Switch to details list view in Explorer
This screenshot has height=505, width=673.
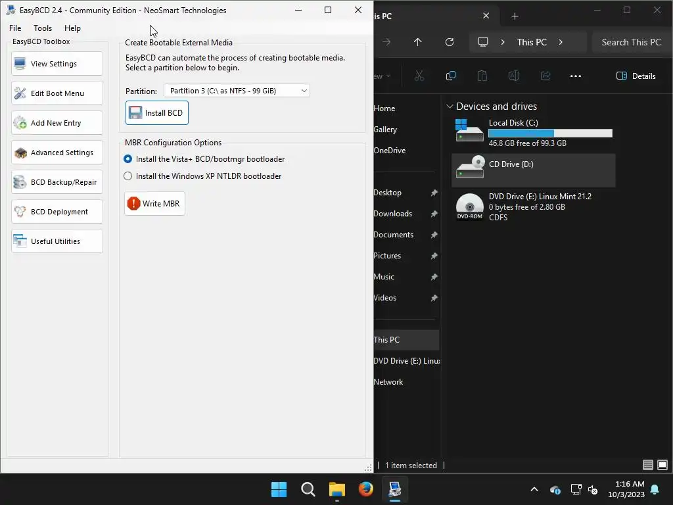tap(647, 465)
